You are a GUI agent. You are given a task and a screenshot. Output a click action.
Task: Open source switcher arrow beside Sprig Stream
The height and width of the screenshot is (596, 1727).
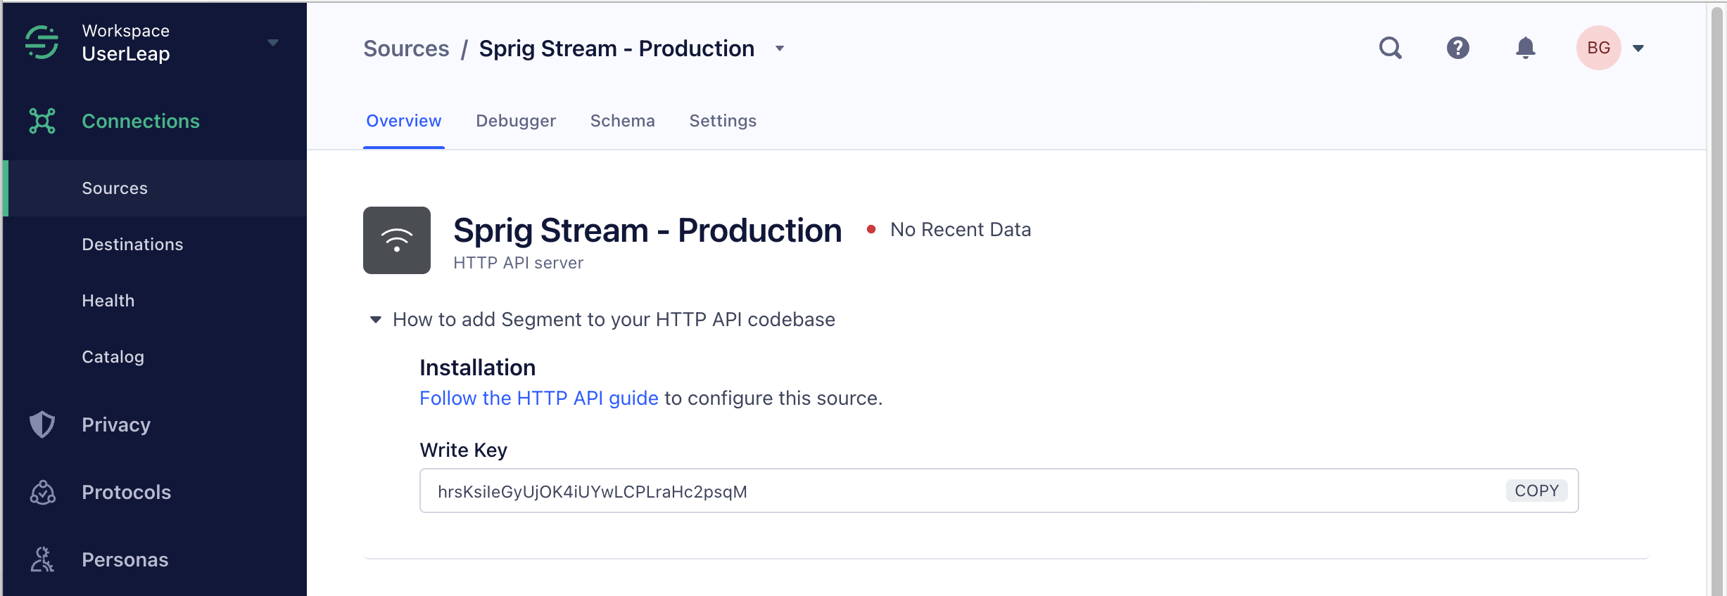[x=780, y=48]
